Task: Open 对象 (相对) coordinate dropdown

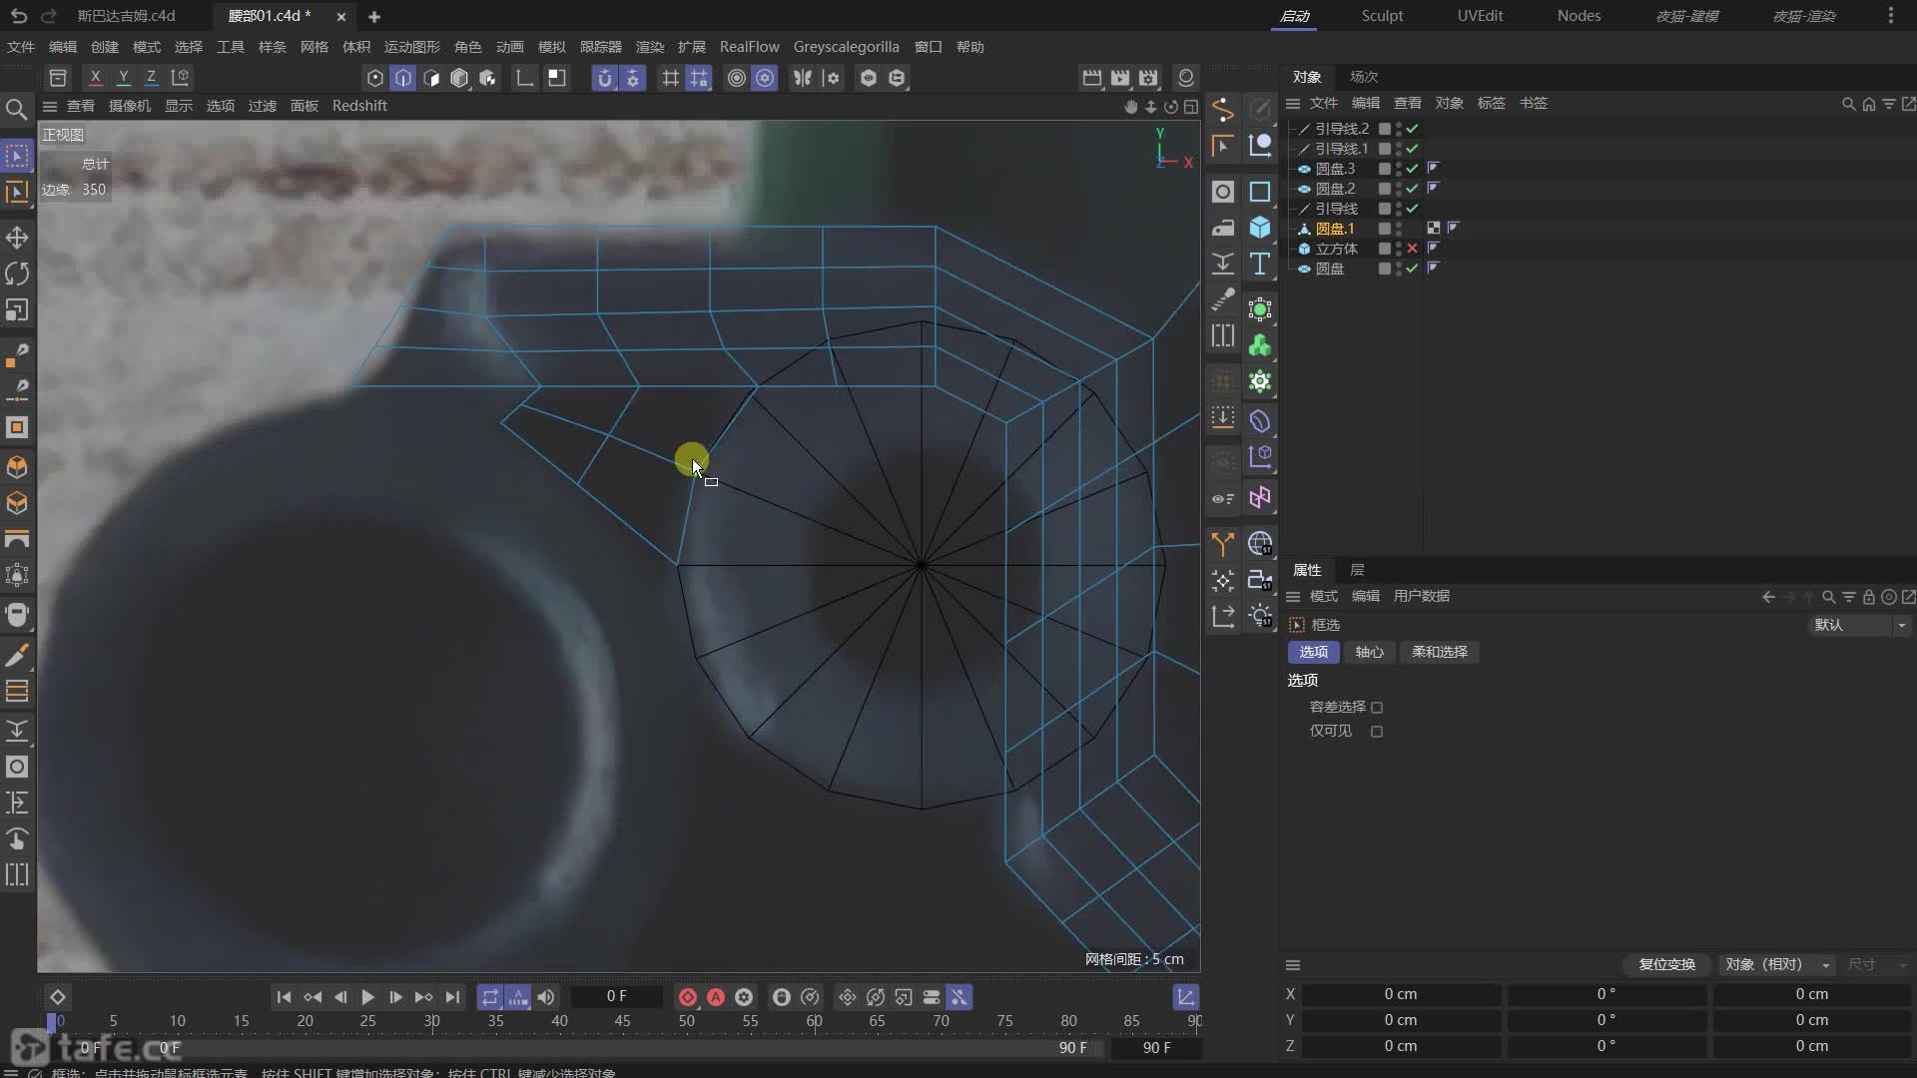Action: (1776, 964)
